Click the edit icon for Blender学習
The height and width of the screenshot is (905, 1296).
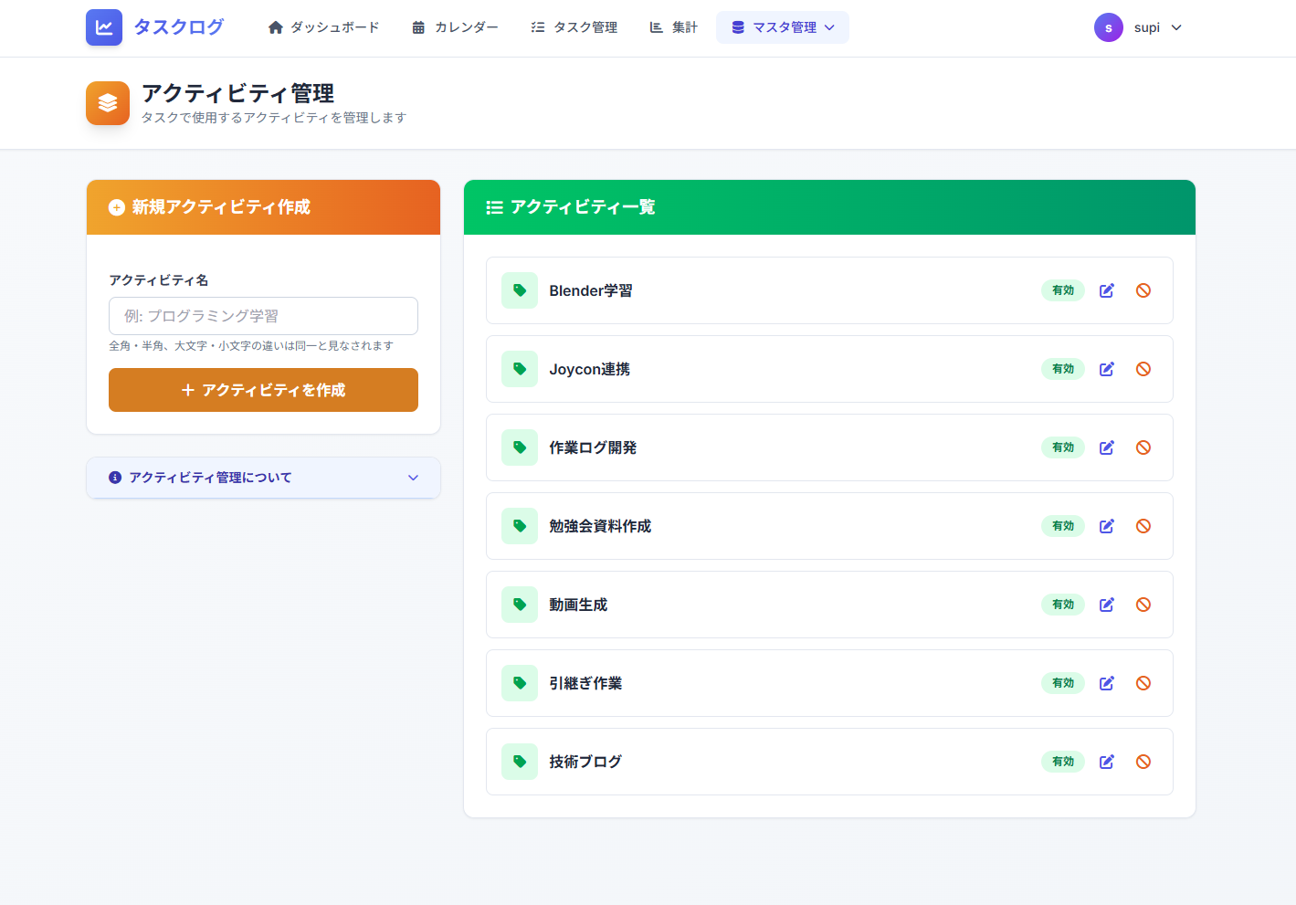1106,290
